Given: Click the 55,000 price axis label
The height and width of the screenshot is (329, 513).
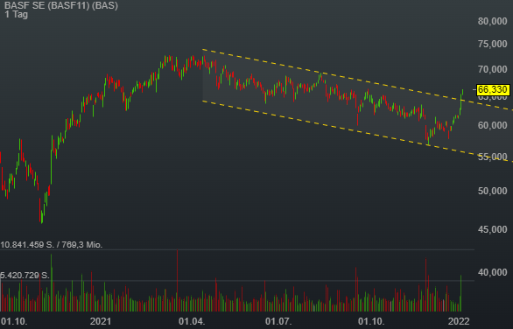Looking at the screenshot, I should click(492, 157).
